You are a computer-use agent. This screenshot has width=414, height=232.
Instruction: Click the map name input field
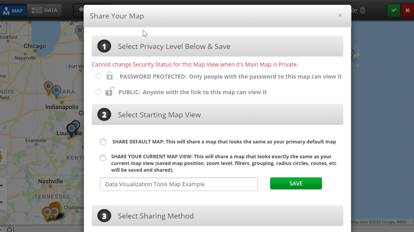[178, 184]
